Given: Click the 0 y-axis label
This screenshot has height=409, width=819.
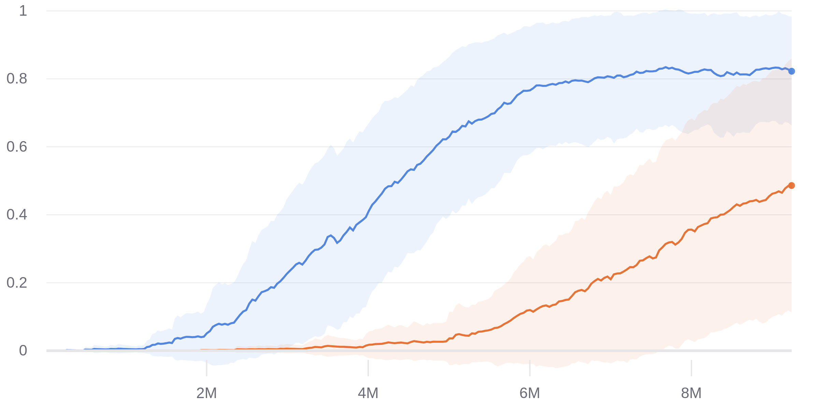Looking at the screenshot, I should point(23,350).
